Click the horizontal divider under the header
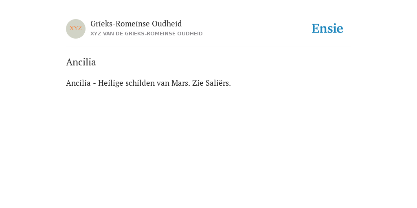 point(208,46)
